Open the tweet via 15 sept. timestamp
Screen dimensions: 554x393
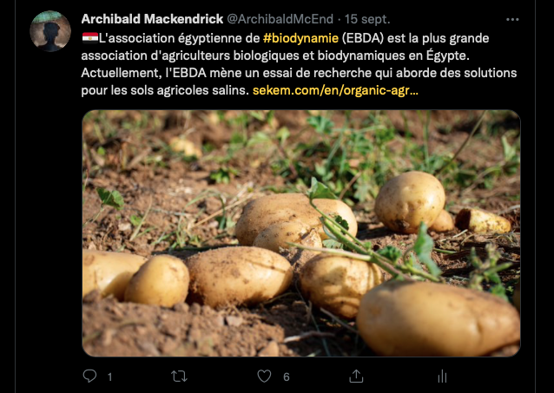(367, 19)
